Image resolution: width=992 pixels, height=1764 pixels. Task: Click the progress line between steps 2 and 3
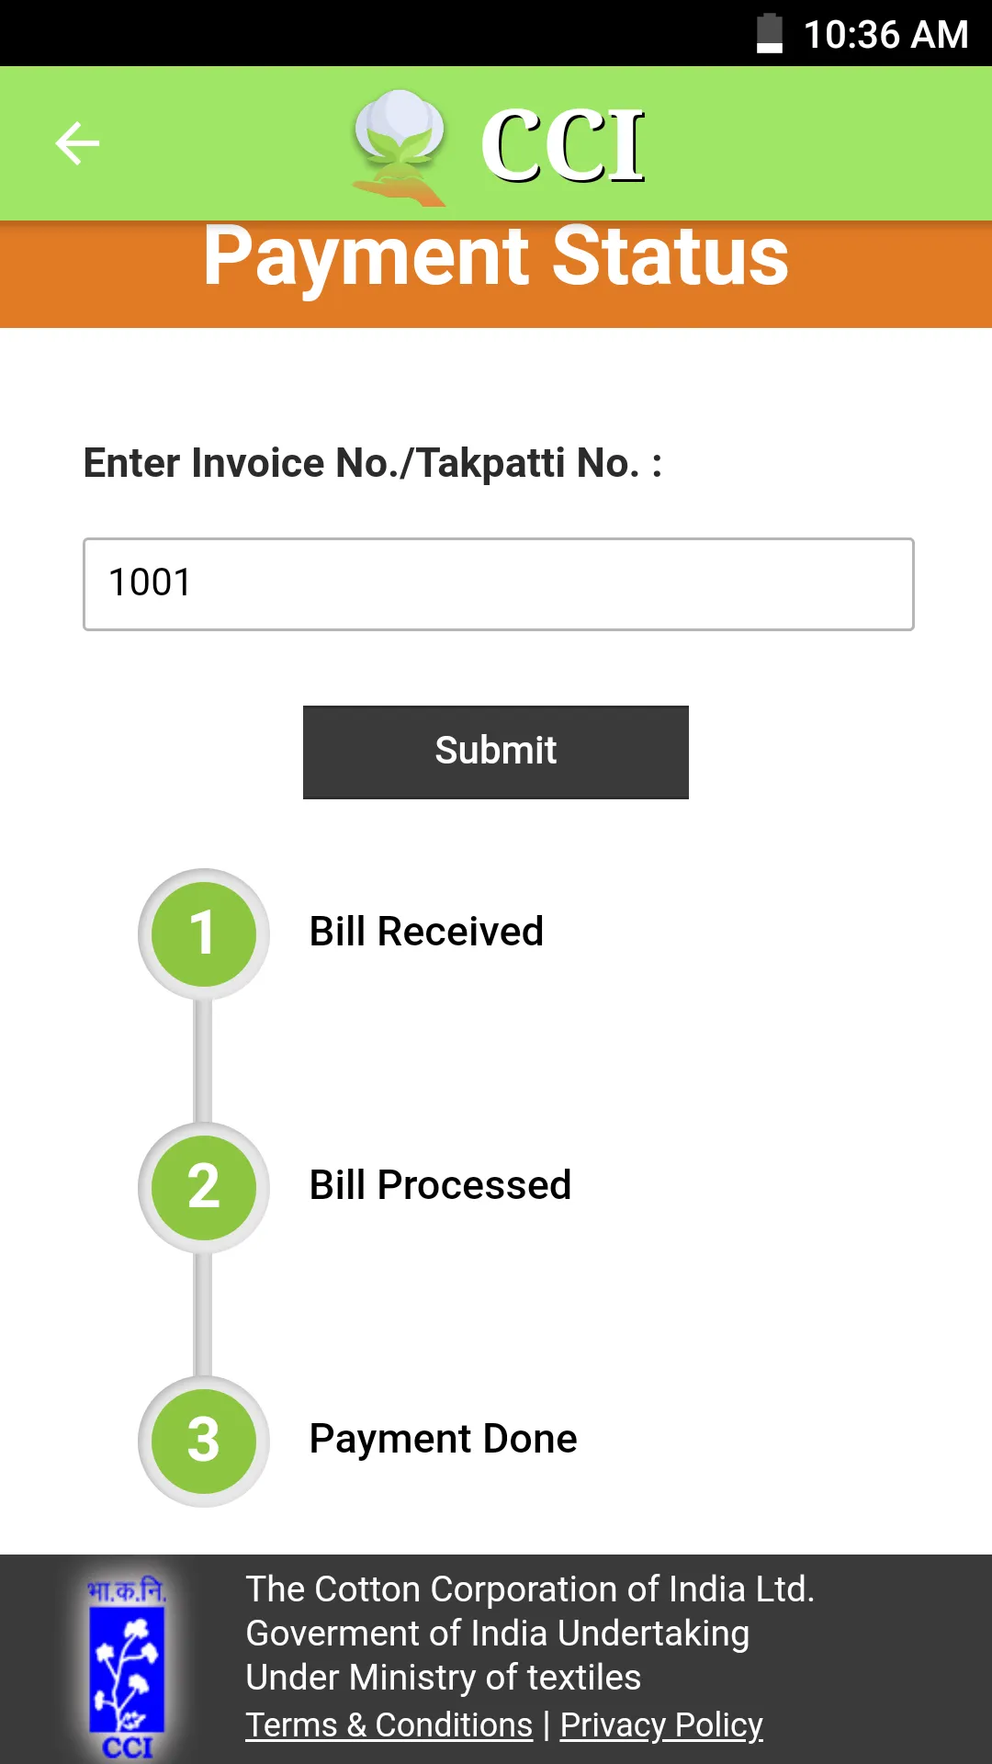pyautogui.click(x=203, y=1314)
